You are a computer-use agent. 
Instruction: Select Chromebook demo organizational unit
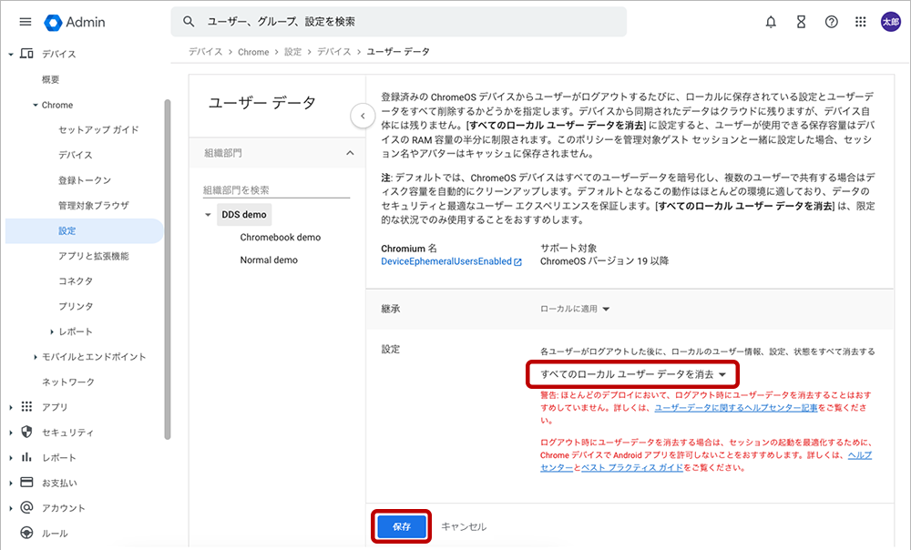(280, 238)
